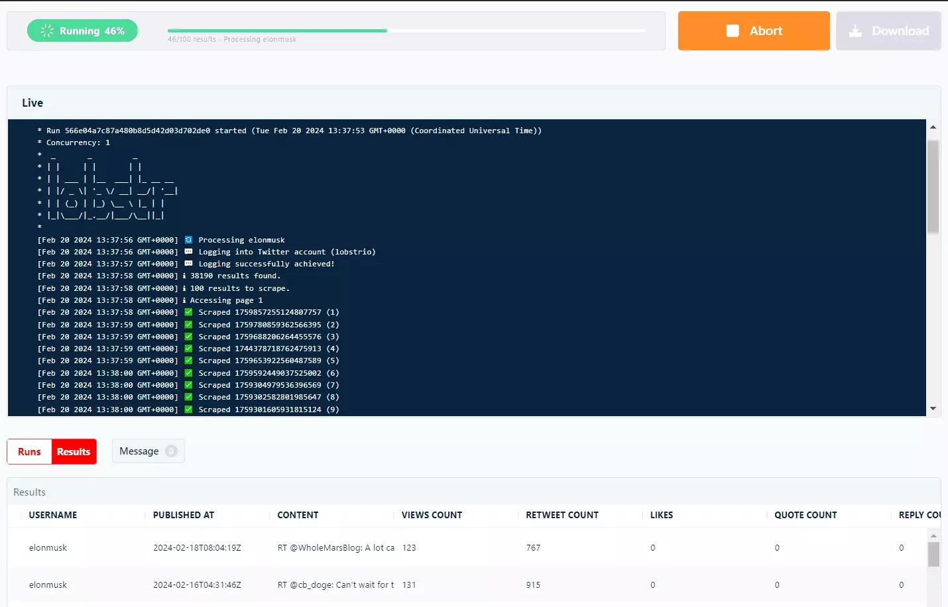Click the speech icon beside Logging into Twitter
Viewport: 948px width, 607px height.
188,252
